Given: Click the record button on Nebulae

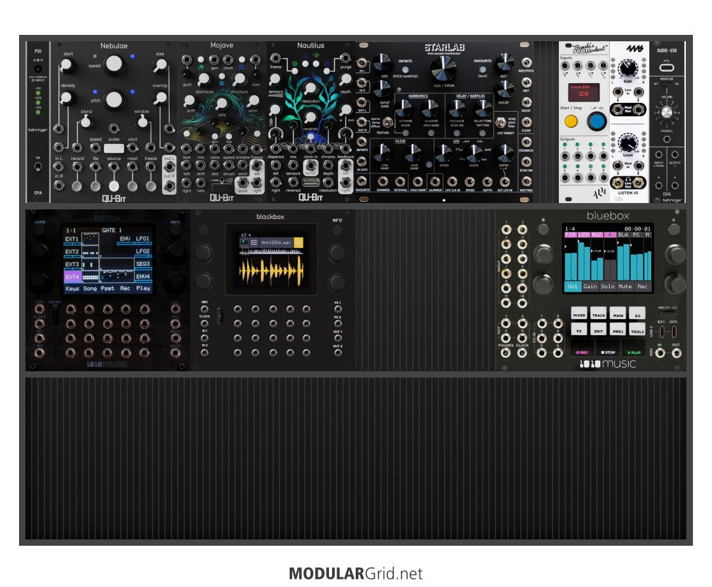Looking at the screenshot, I should [77, 185].
